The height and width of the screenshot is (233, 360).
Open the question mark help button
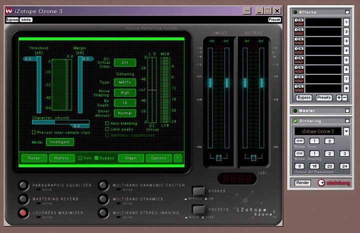pos(177,158)
